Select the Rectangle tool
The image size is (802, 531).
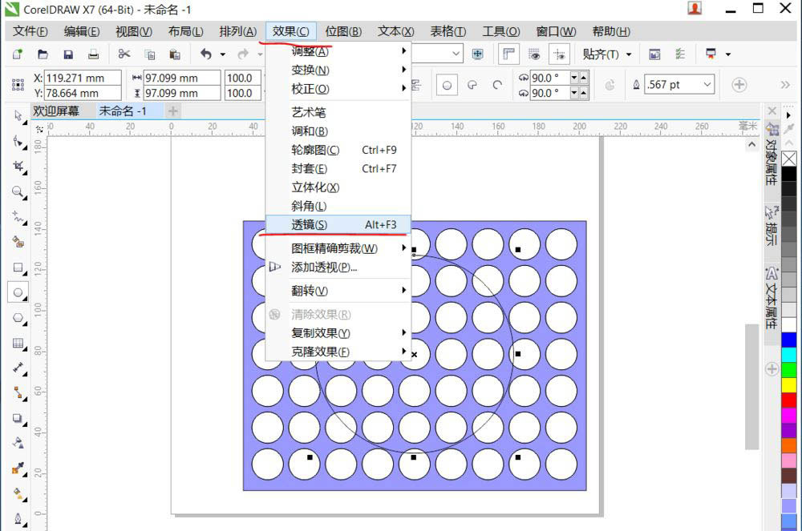pos(18,268)
